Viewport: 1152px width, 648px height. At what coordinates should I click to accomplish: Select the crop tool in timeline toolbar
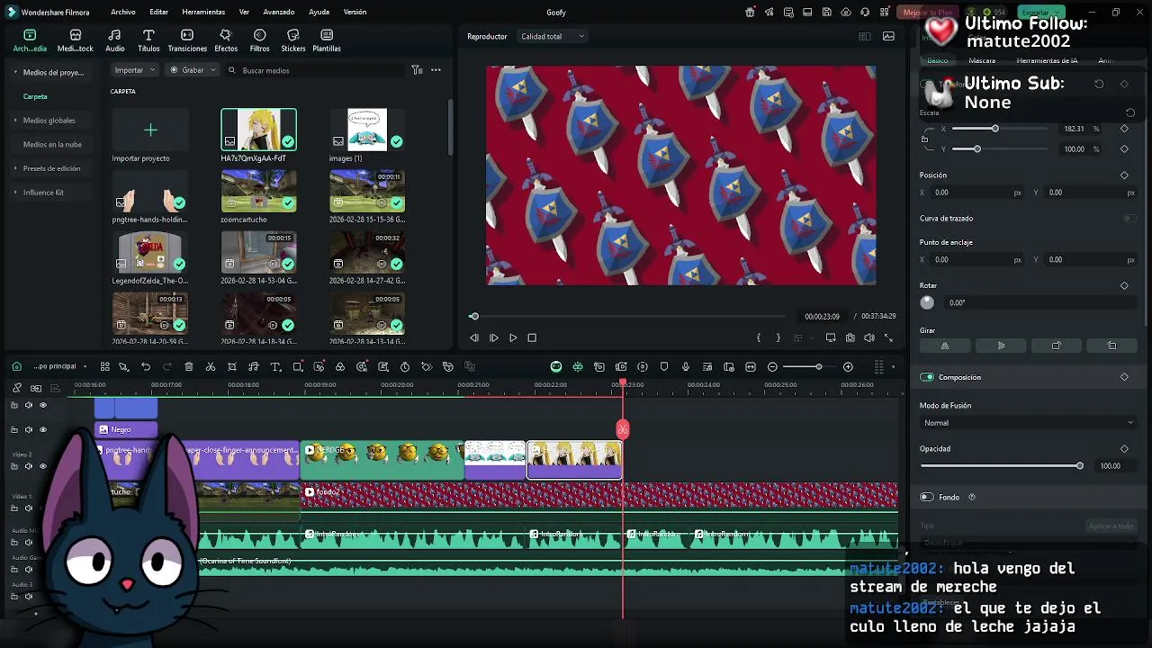[232, 366]
